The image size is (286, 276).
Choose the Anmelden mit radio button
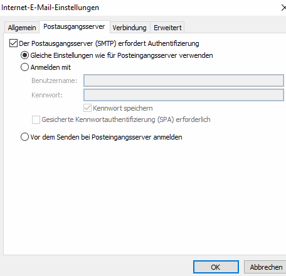(24, 67)
